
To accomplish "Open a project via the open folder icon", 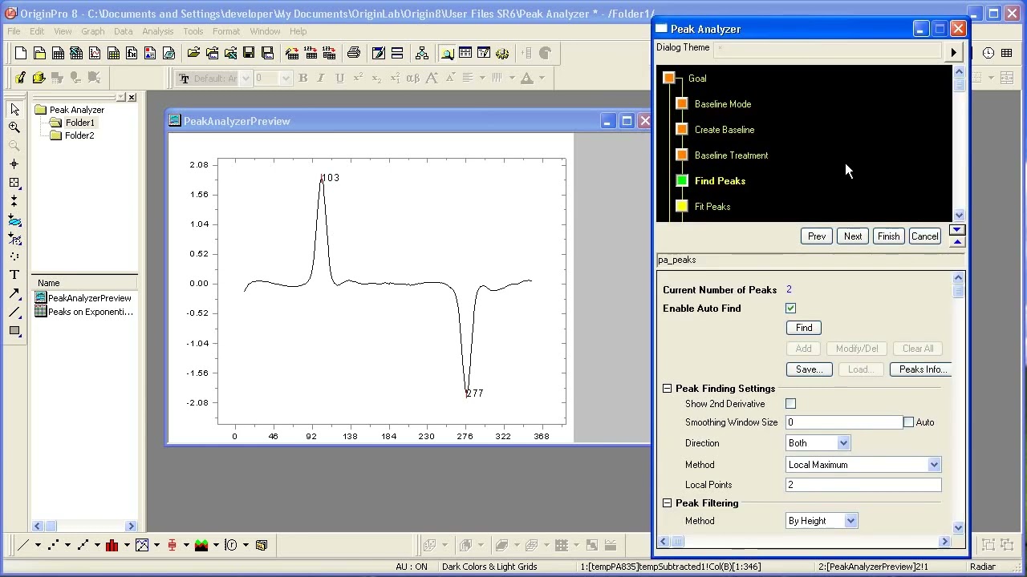I will pyautogui.click(x=193, y=54).
